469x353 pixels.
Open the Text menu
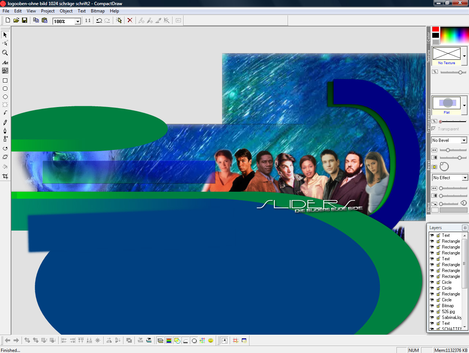pyautogui.click(x=82, y=11)
